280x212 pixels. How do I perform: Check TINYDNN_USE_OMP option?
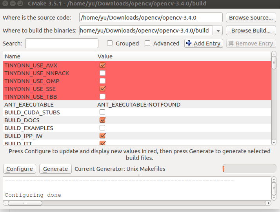[102, 81]
